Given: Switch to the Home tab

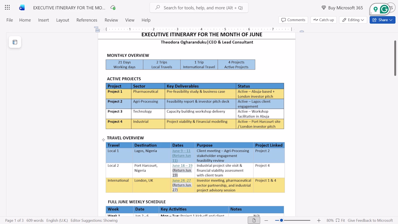Looking at the screenshot, I should pyautogui.click(x=25, y=20).
